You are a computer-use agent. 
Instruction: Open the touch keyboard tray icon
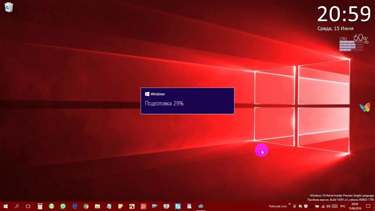coord(335,206)
